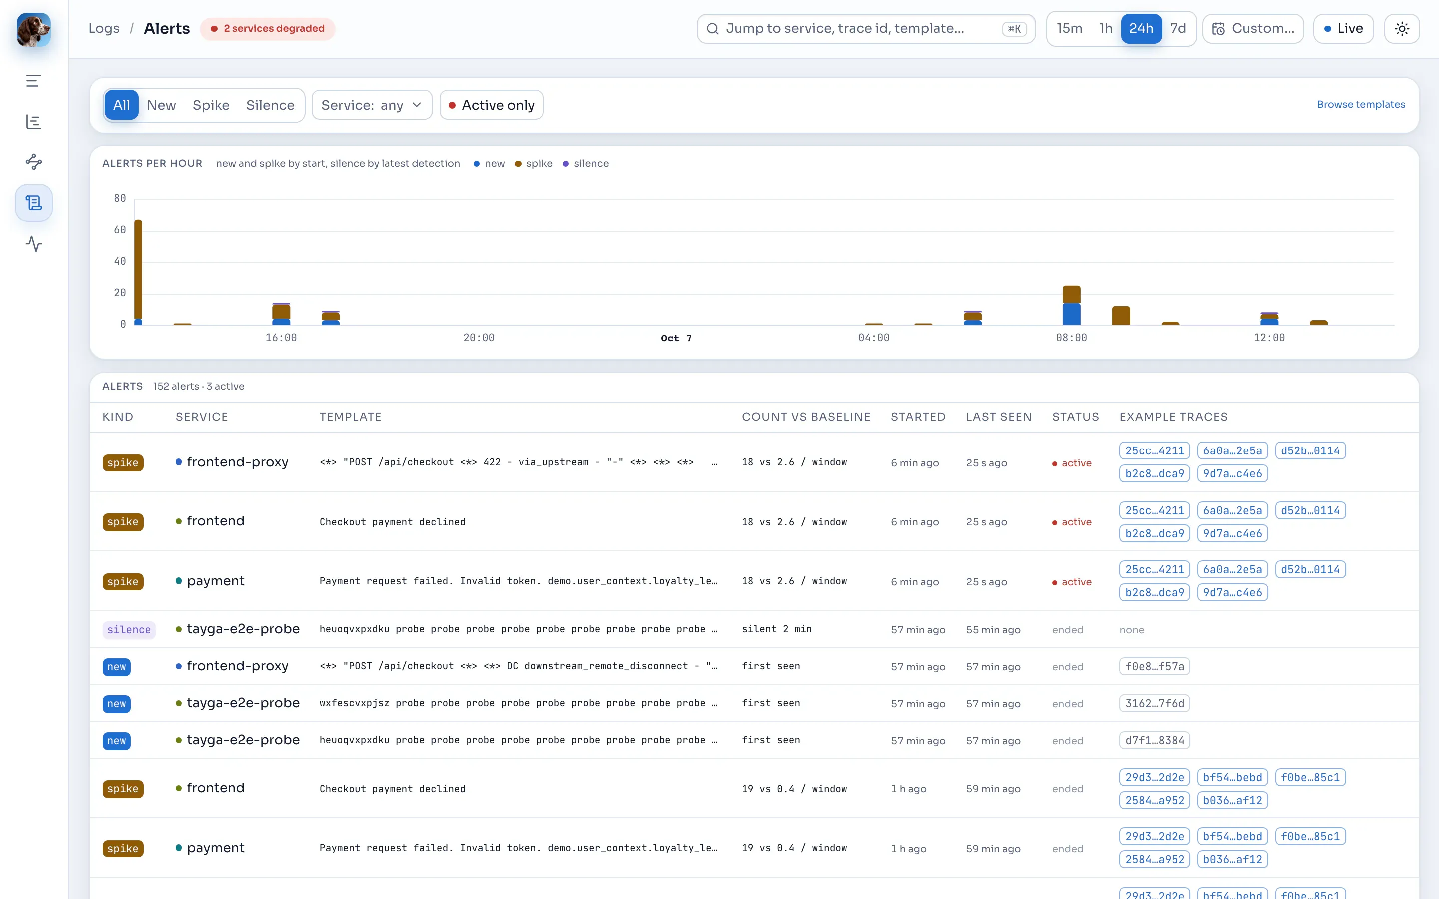This screenshot has width=1439, height=899.
Task: Open trace 3162…7f6d
Action: [x=1154, y=703]
